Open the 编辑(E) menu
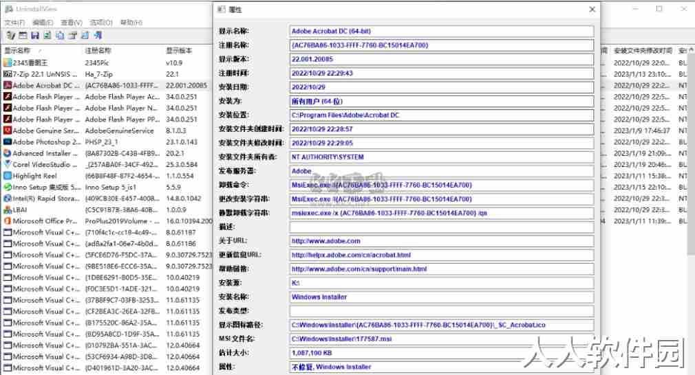The width and height of the screenshot is (695, 375). tap(43, 23)
